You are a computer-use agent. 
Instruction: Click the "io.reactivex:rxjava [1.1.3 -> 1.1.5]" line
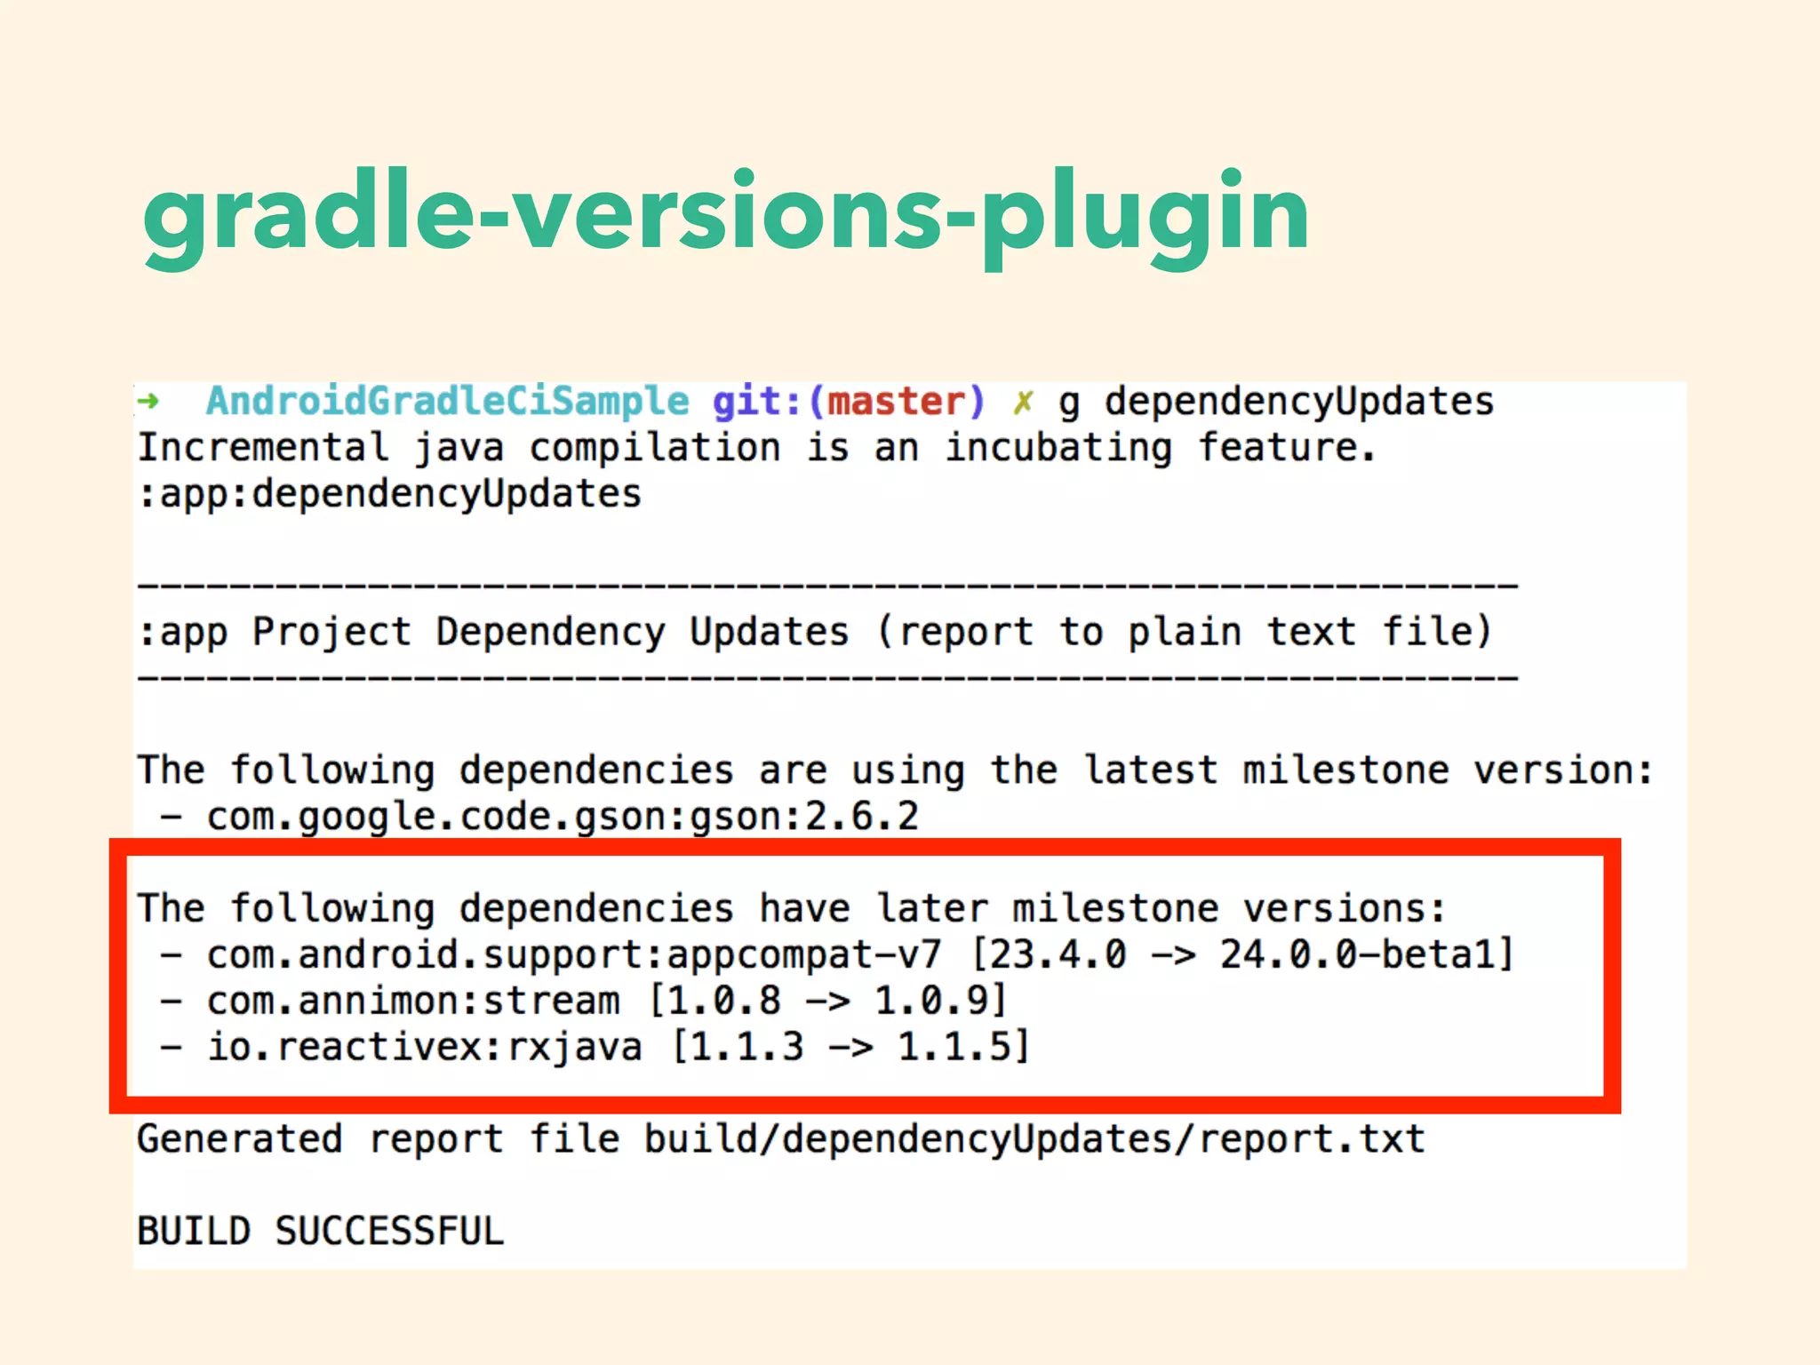pyautogui.click(x=595, y=1048)
